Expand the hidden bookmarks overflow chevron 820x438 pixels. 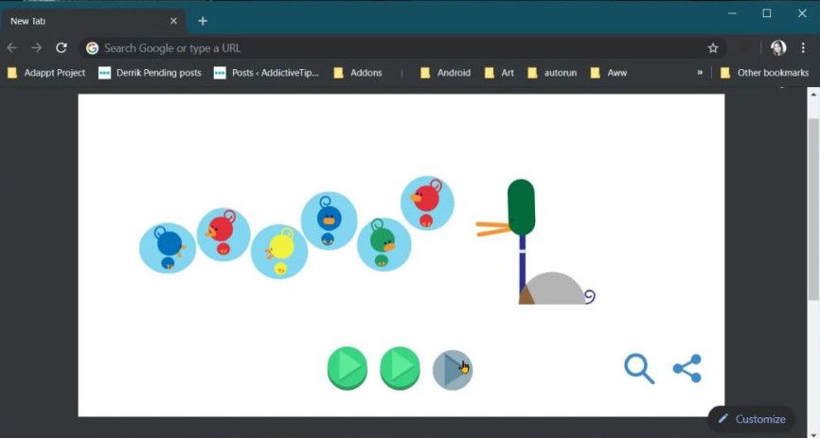pyautogui.click(x=700, y=72)
